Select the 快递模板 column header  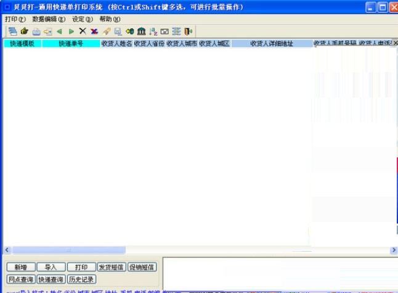click(x=22, y=43)
